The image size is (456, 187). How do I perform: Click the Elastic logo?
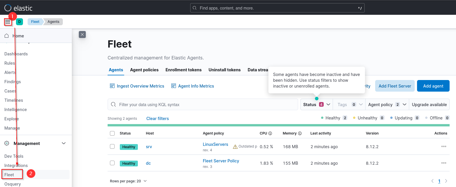18,8
